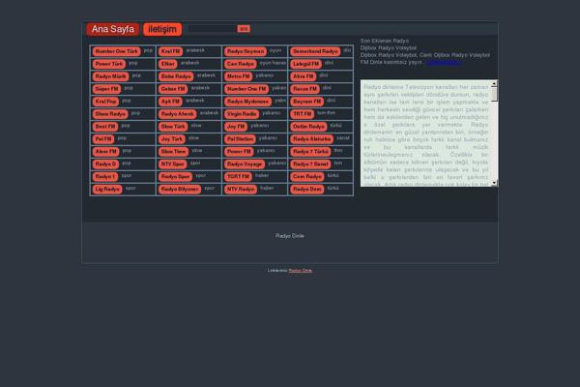This screenshot has width=580, height=387.
Task: Open Slow Radyo pop station
Action: tap(110, 114)
